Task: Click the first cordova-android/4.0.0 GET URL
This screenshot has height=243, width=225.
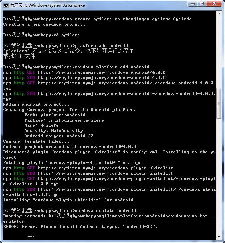Action: (x=101, y=72)
